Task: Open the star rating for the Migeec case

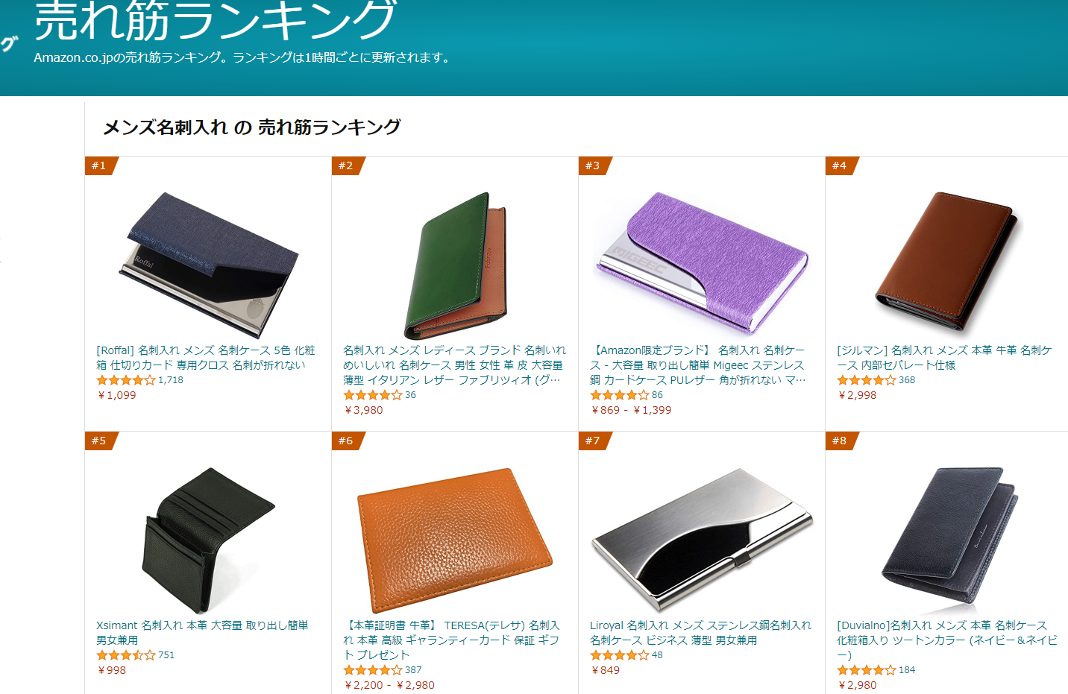Action: [620, 395]
